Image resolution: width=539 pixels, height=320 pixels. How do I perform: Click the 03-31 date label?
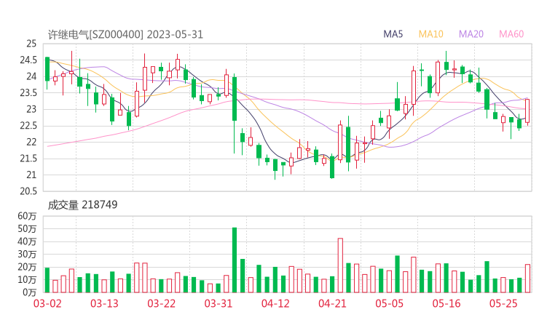[x=219, y=303]
